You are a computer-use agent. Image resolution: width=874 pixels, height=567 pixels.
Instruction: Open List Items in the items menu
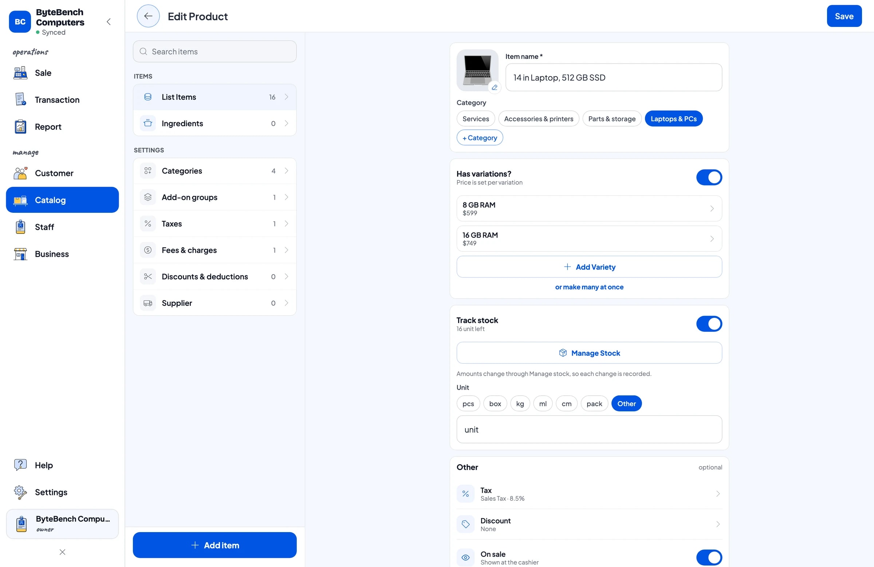point(214,97)
